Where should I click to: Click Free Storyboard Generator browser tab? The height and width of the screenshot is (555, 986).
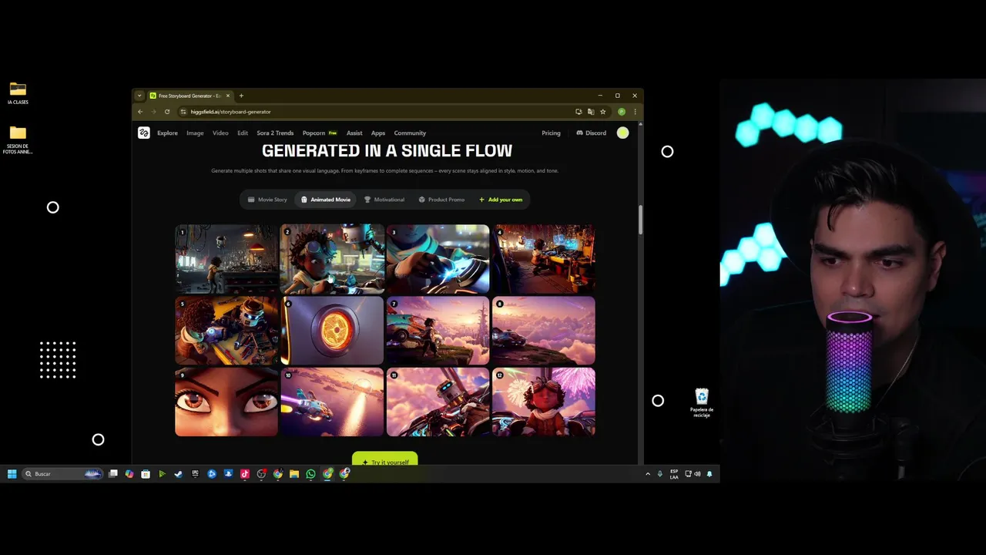point(189,96)
